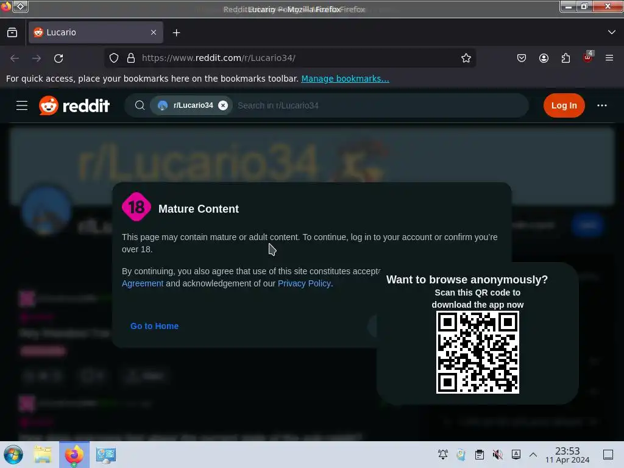Go back one page
This screenshot has height=468, width=624.
15,58
